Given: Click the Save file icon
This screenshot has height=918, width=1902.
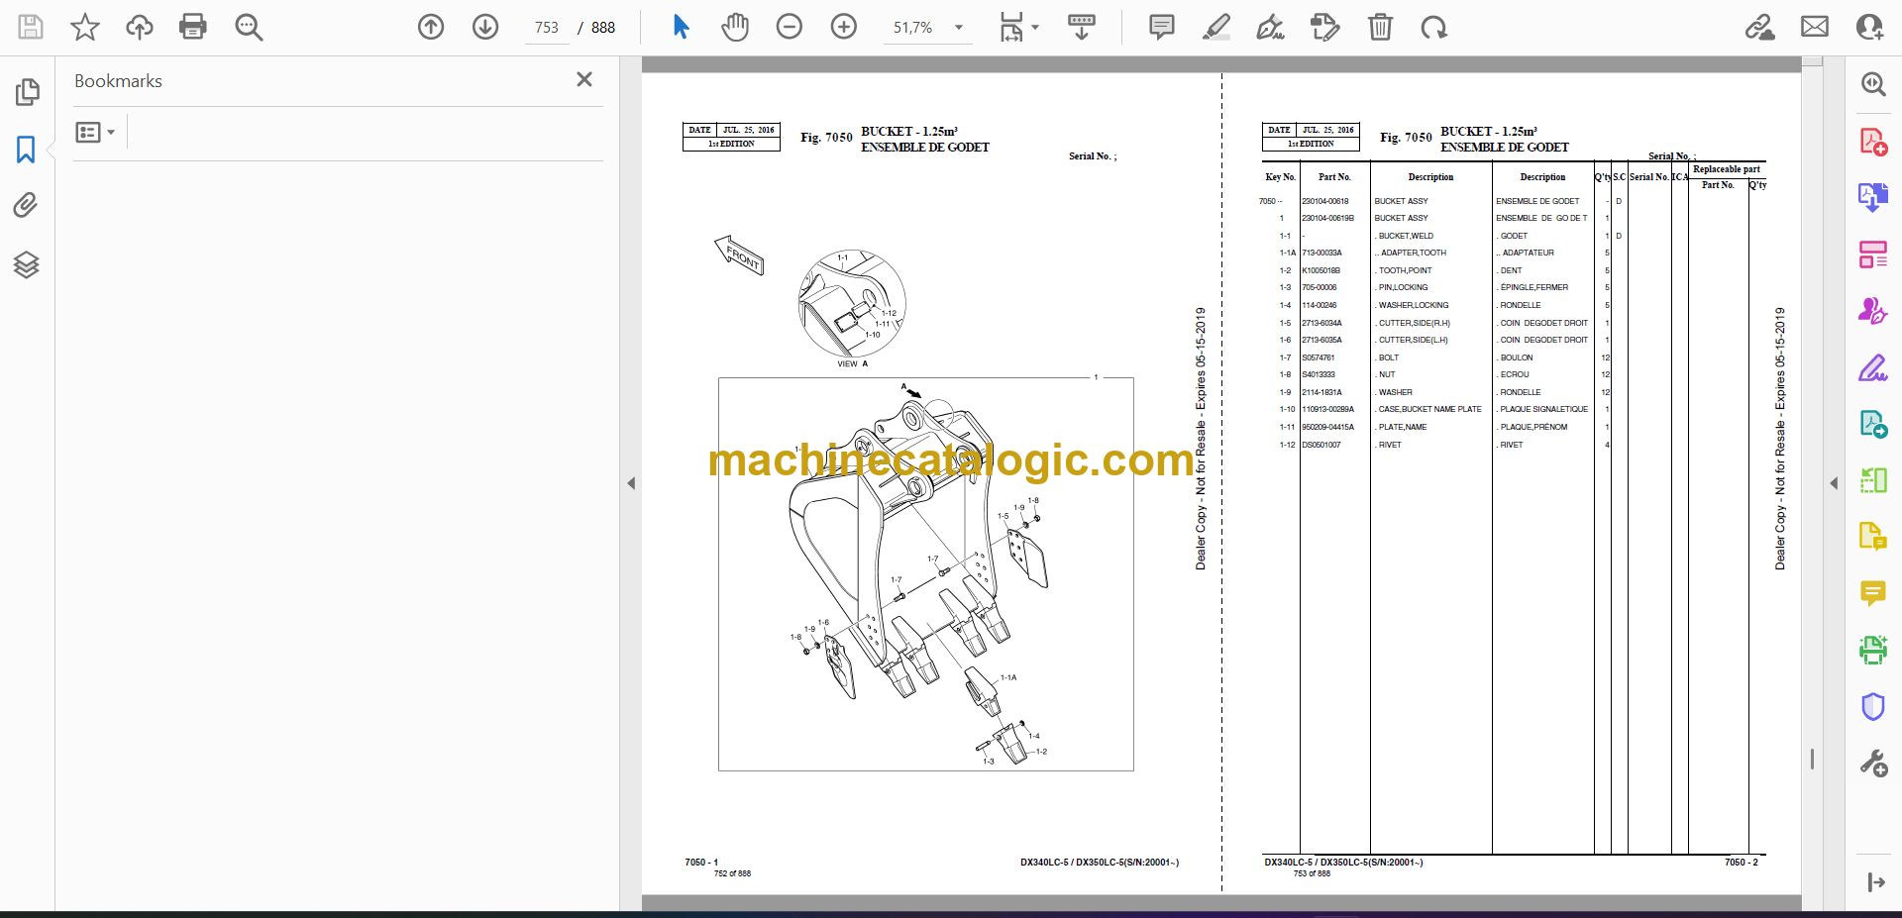Looking at the screenshot, I should tap(31, 27).
